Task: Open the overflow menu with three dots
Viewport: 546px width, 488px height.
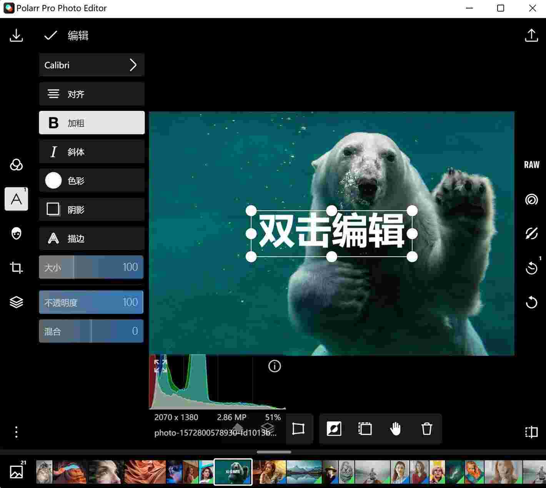Action: coord(16,432)
